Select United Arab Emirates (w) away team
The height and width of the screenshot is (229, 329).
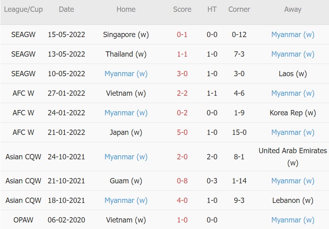pos(293,157)
